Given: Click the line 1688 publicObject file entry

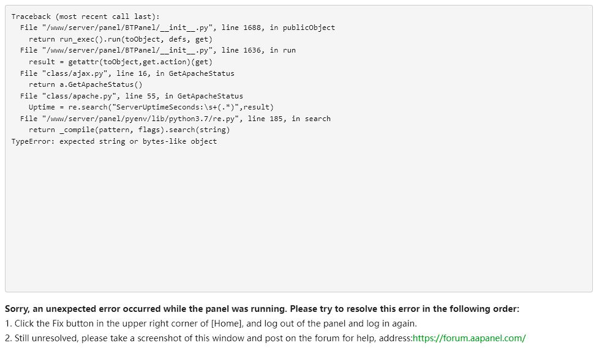Looking at the screenshot, I should tap(177, 28).
